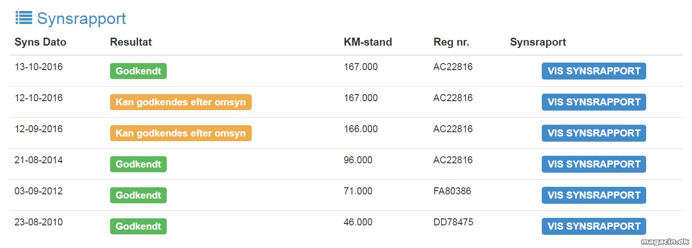Click Kan godkendes efter omsyn badge 12-10-2016
The height and width of the screenshot is (248, 692).
click(x=181, y=102)
